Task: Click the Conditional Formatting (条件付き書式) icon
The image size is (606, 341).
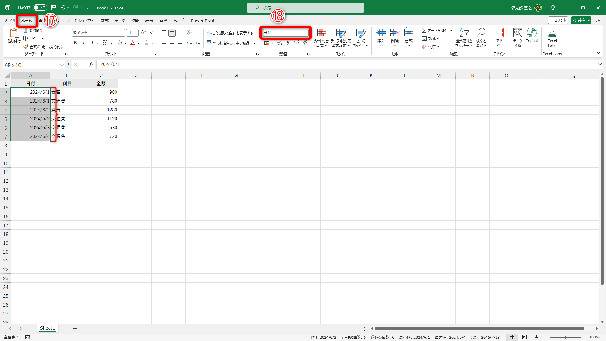Action: coord(321,33)
